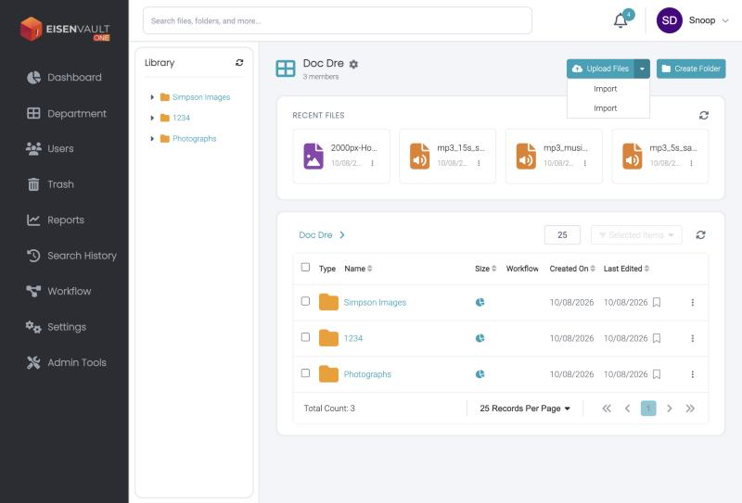This screenshot has width=742, height=503.
Task: Open the notifications bell
Action: click(x=620, y=20)
